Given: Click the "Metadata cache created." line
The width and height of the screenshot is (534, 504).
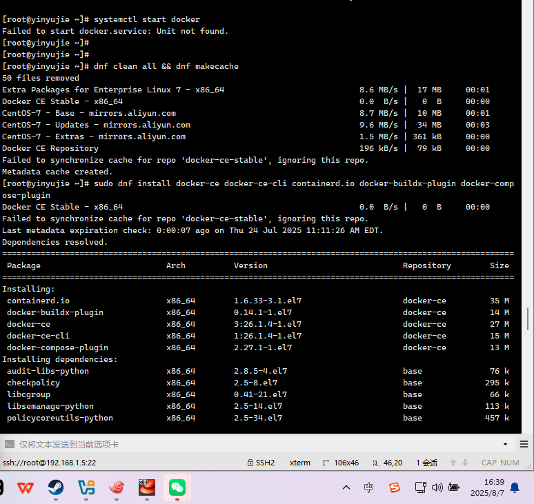Looking at the screenshot, I should click(x=57, y=172).
